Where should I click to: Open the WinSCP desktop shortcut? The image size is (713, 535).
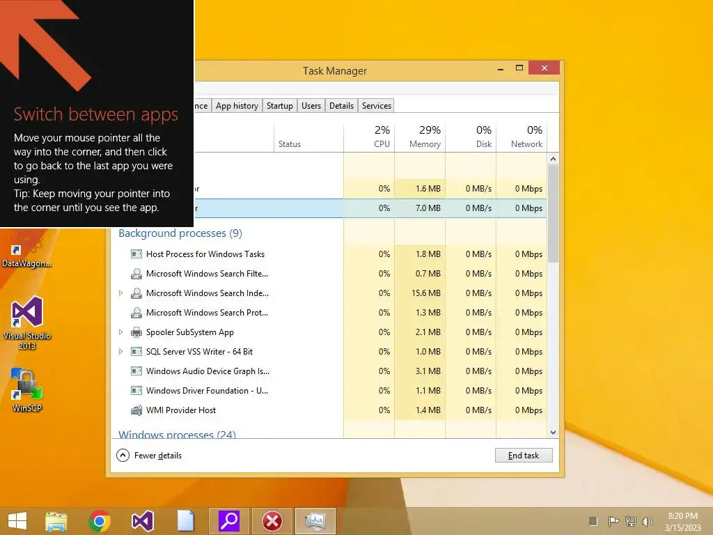click(27, 390)
